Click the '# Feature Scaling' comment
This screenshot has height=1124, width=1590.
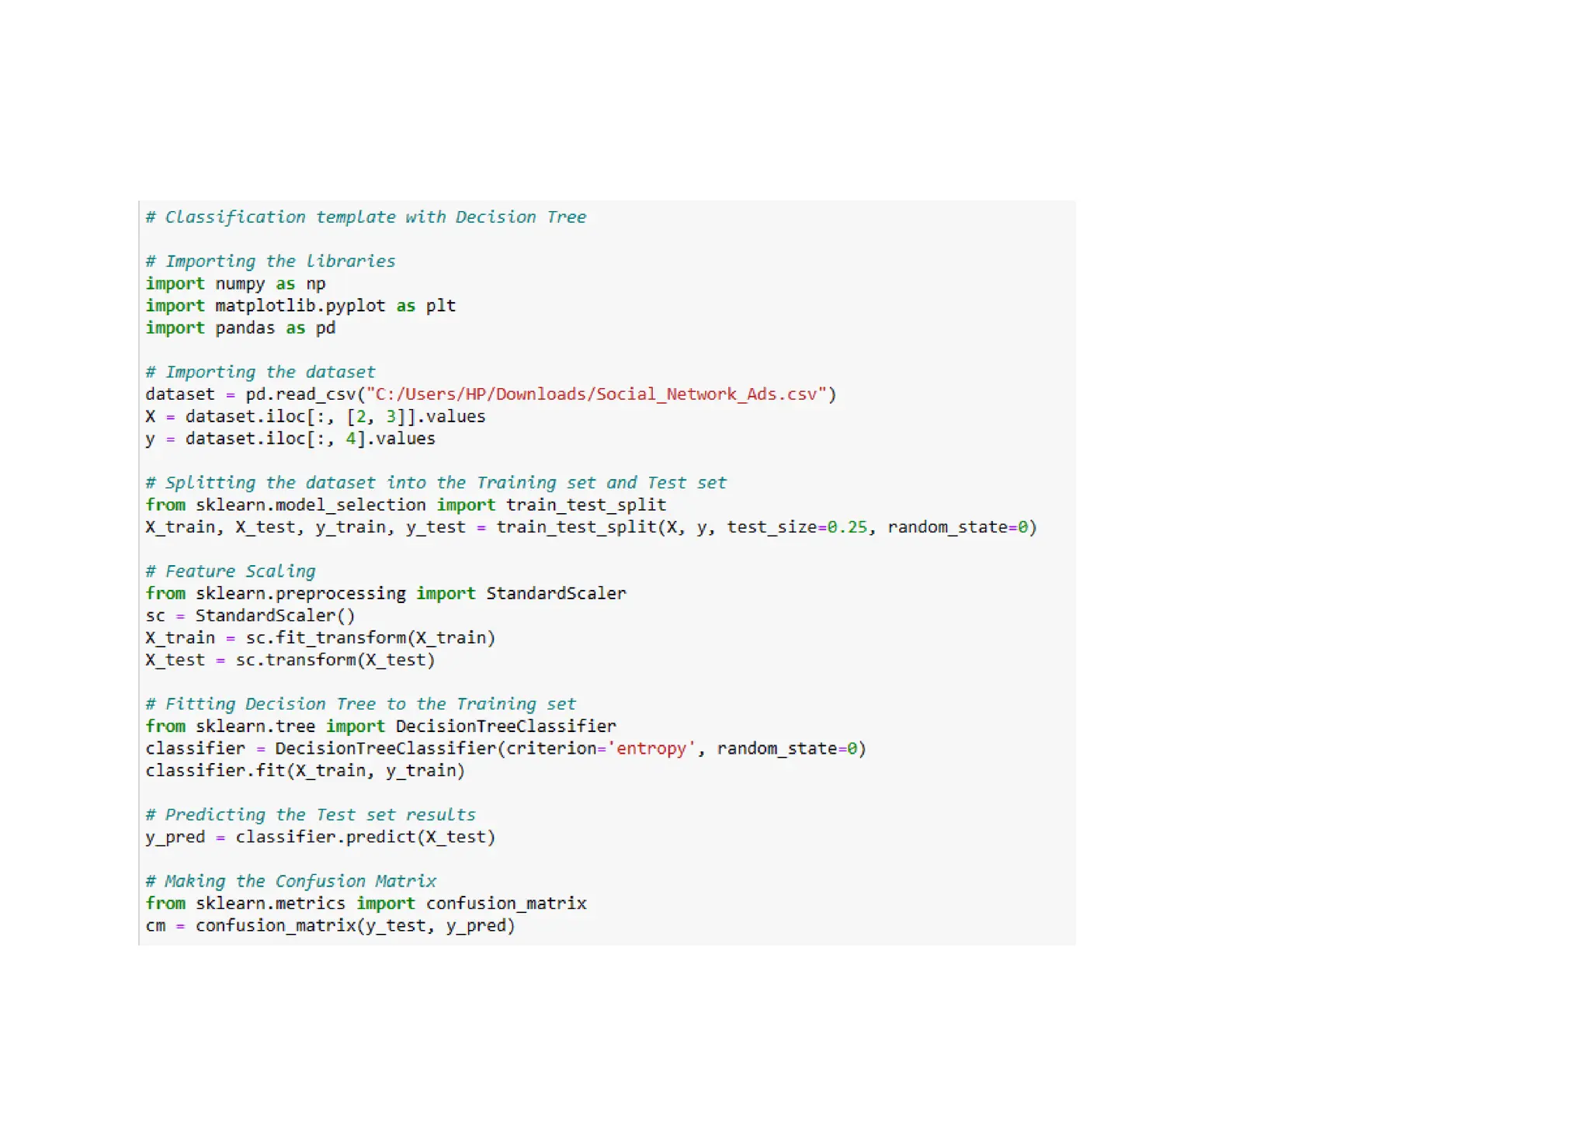(x=231, y=571)
